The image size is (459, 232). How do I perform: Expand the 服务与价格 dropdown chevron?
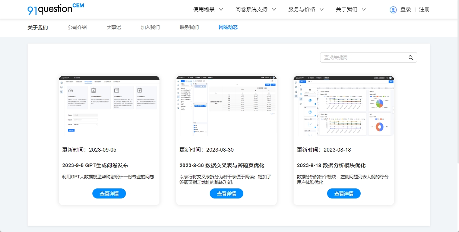pyautogui.click(x=322, y=9)
